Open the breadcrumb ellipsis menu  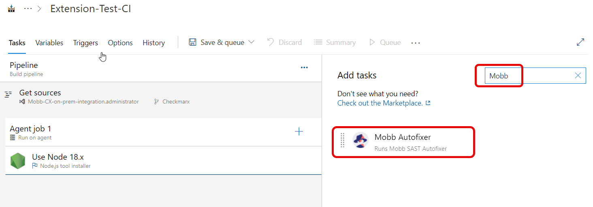click(x=28, y=8)
